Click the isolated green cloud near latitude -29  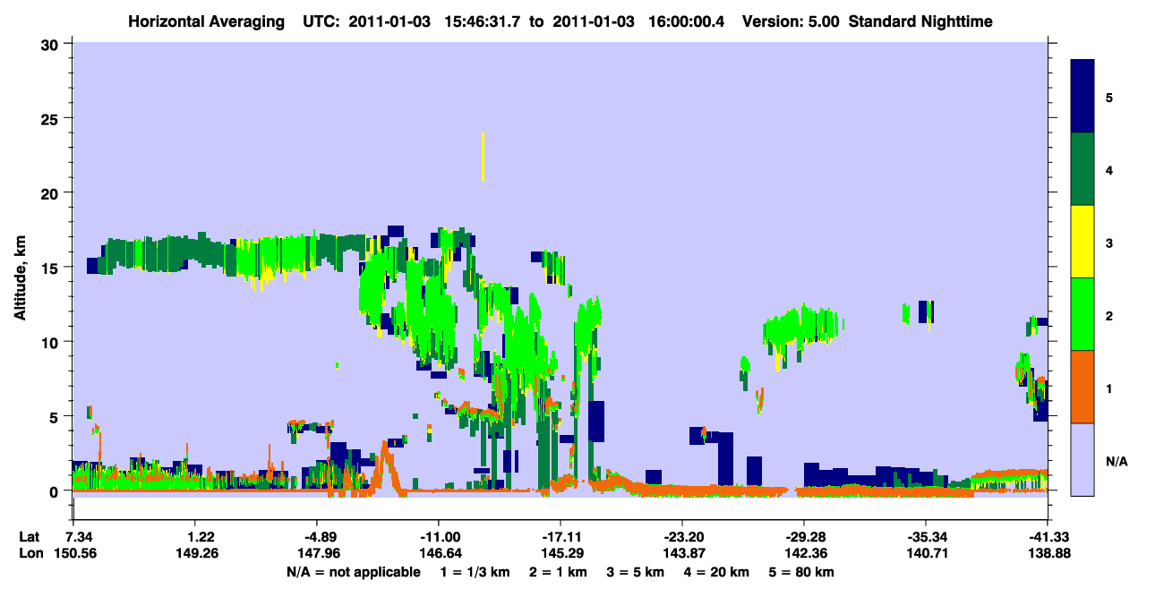tap(801, 327)
